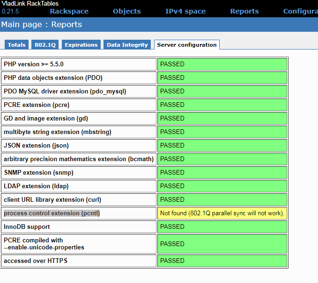Select the Data Integrity tab
The height and width of the screenshot is (283, 318).
[x=127, y=45]
